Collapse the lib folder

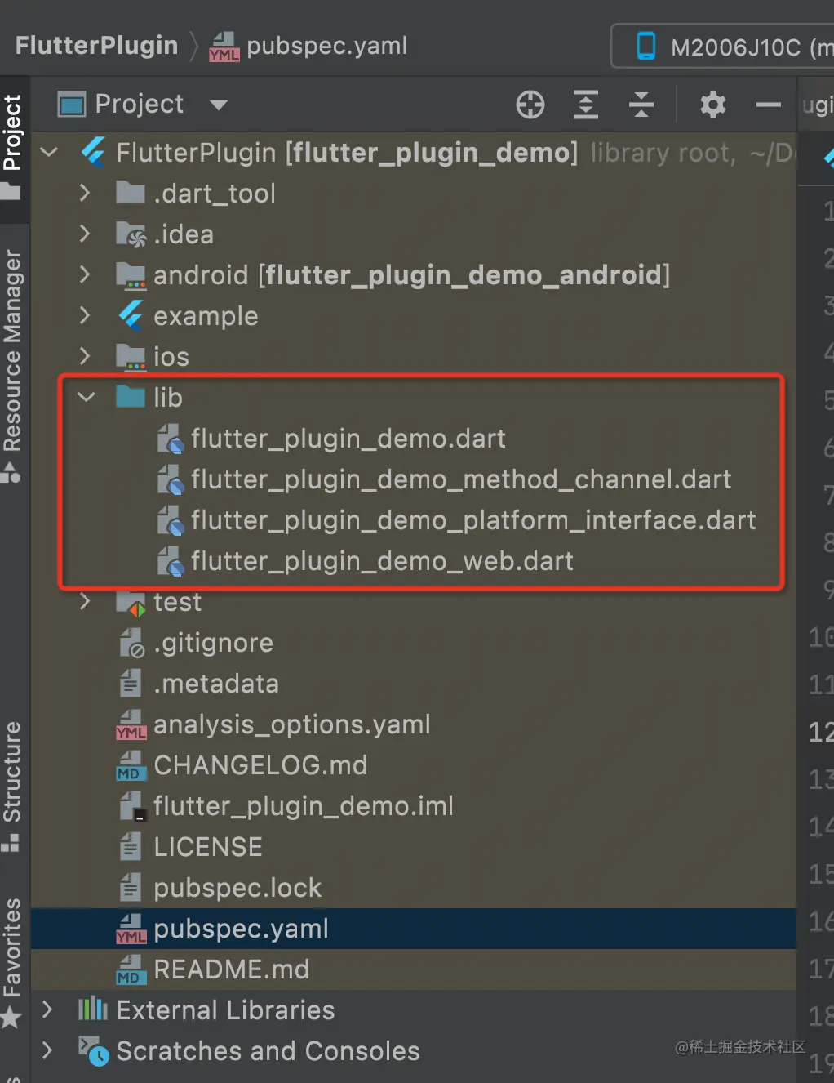click(x=87, y=397)
